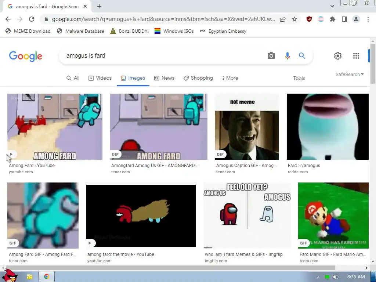Click the 'Among Fard - YouTube' title

click(x=32, y=166)
